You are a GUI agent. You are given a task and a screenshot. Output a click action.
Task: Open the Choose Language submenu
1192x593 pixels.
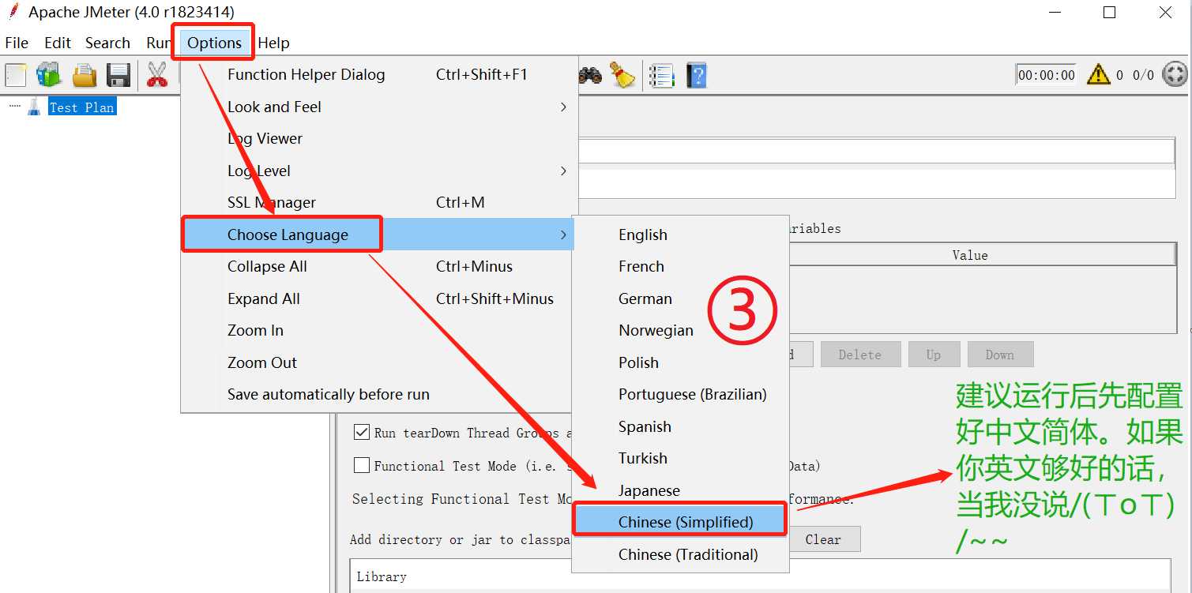point(379,235)
